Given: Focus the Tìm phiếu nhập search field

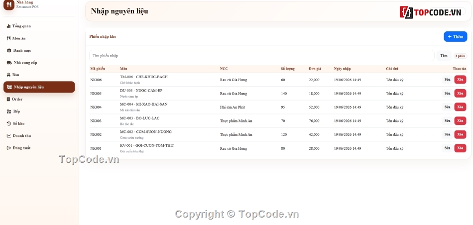Looking at the screenshot, I should (261, 56).
